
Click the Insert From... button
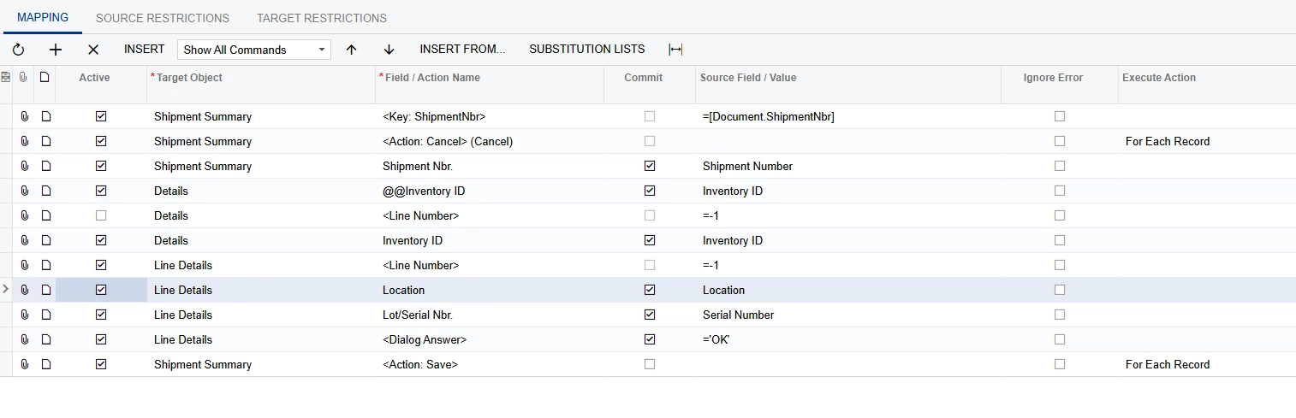click(462, 49)
